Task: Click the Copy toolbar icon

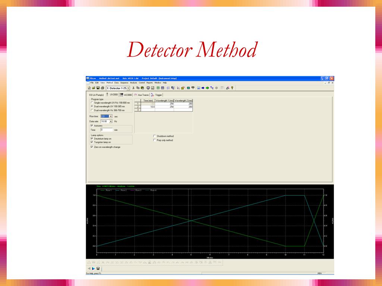Action: pos(138,88)
